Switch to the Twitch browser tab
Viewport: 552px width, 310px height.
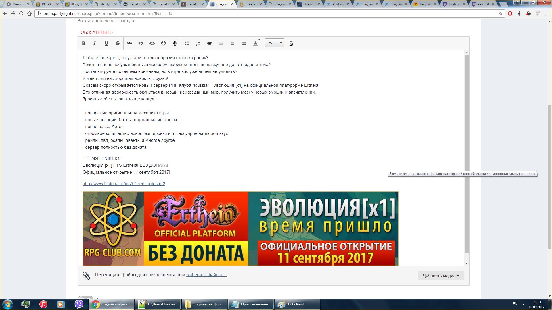(x=453, y=4)
